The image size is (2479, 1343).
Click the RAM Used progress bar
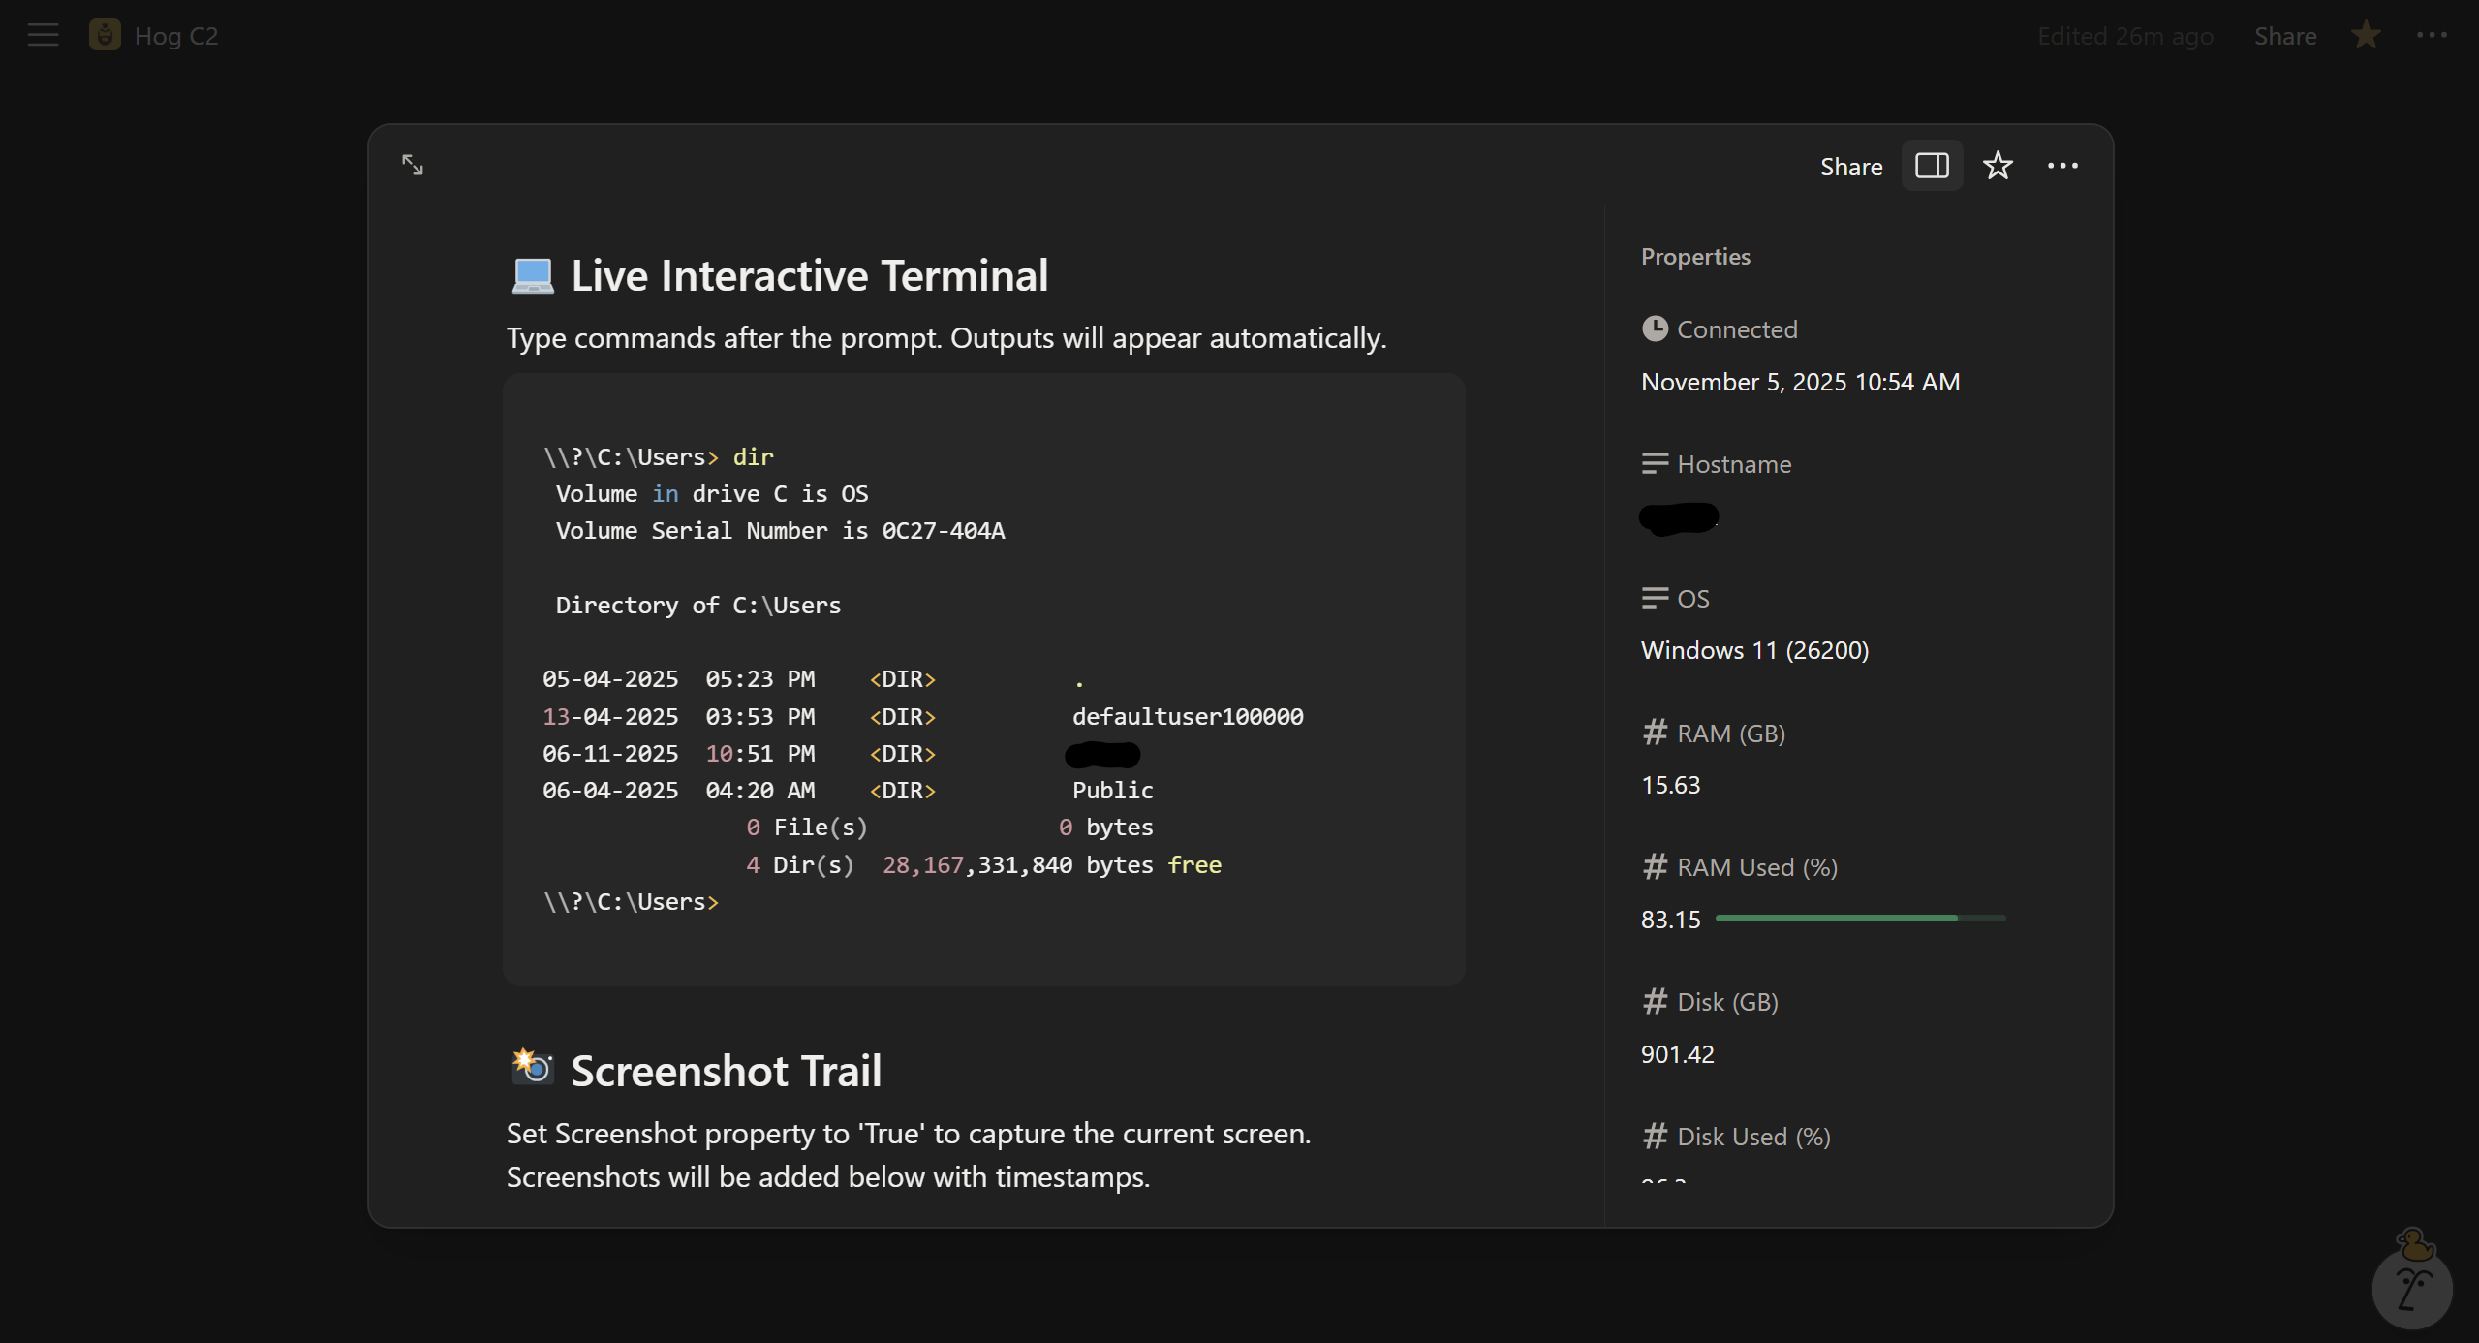1860,918
